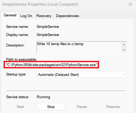Click the Service name label
The height and width of the screenshot is (113, 136).
pyautogui.click(x=17, y=27)
